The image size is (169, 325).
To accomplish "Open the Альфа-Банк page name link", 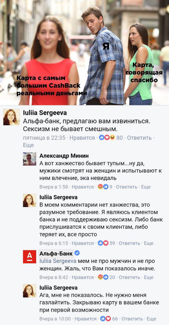I will click(56, 253).
